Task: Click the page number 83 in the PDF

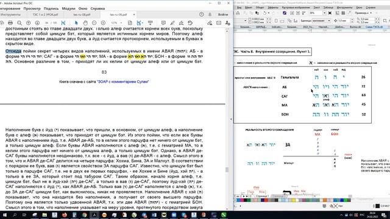Action: coord(104,72)
